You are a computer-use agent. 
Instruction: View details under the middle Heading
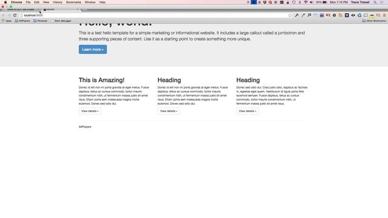(169, 111)
